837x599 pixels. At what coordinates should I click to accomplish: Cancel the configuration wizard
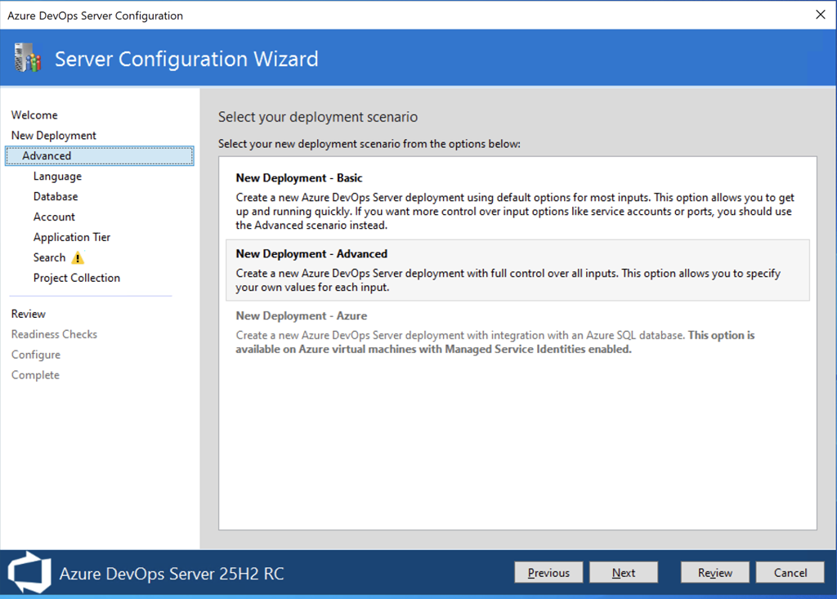pyautogui.click(x=790, y=573)
